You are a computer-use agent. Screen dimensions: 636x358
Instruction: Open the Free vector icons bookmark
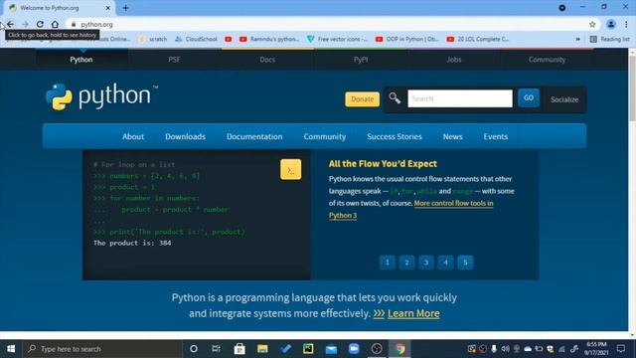(337, 39)
